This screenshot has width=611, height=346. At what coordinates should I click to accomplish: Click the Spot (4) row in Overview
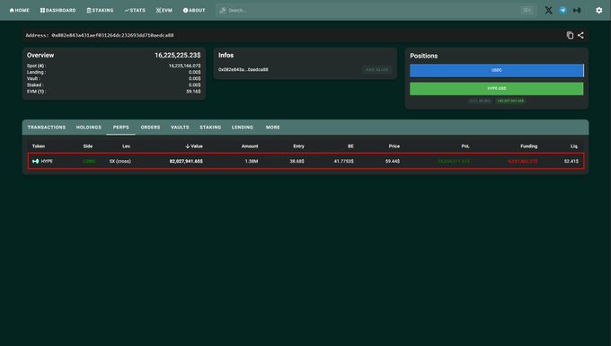(114, 66)
